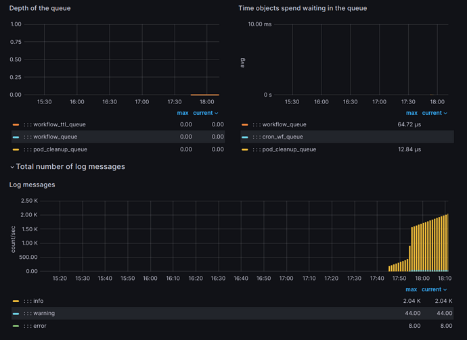467x340 pixels.
Task: Select the 64.72 µs value for workflow_queue
Action: [x=409, y=124]
